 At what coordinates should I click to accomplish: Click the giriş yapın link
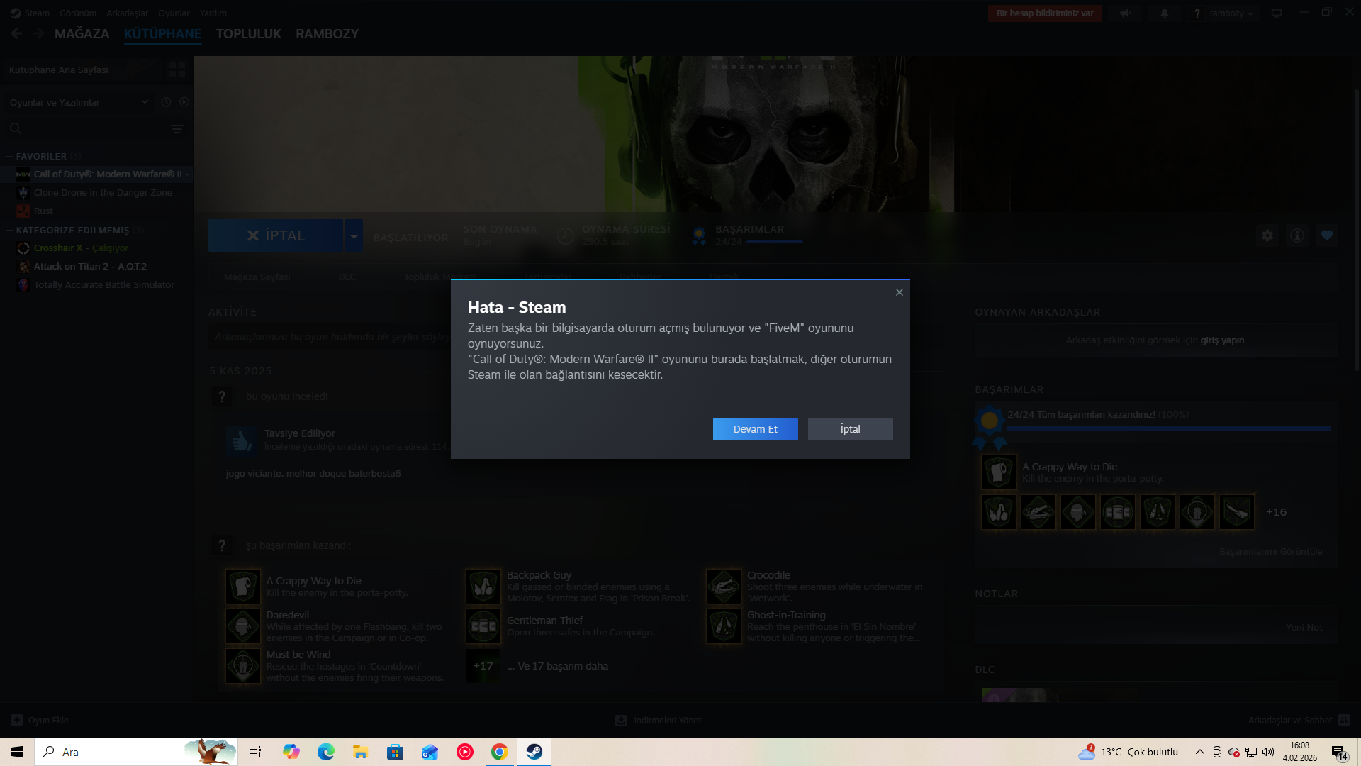[x=1222, y=340]
